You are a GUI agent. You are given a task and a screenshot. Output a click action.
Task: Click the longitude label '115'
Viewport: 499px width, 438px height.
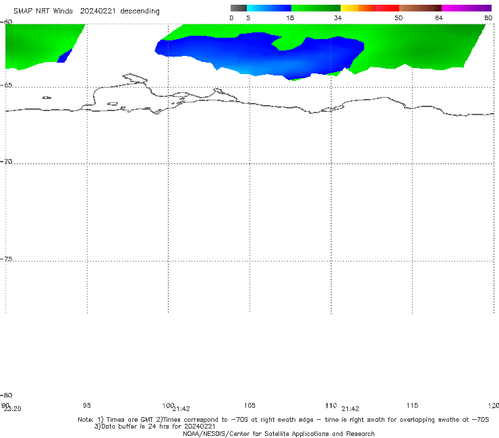pos(413,406)
